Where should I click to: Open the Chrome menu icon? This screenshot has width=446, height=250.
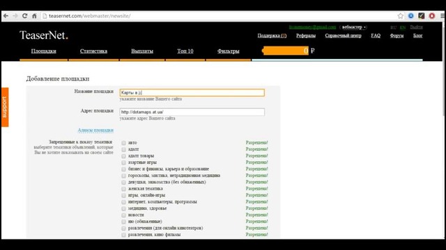tap(443, 16)
